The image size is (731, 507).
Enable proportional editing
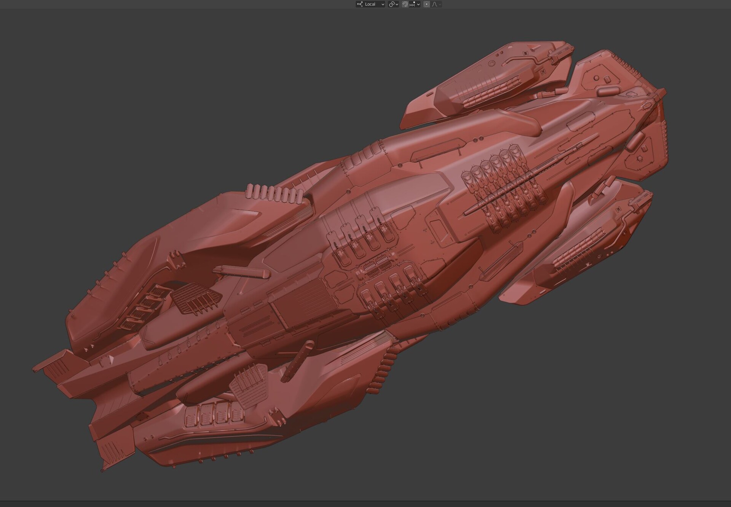426,4
